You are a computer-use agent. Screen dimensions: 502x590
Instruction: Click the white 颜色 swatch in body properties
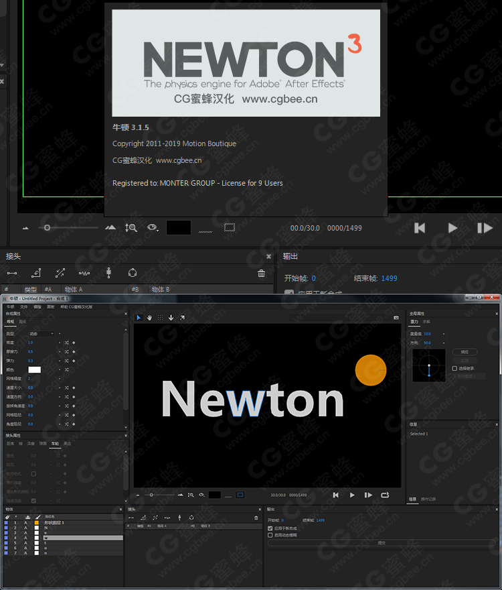(x=35, y=370)
